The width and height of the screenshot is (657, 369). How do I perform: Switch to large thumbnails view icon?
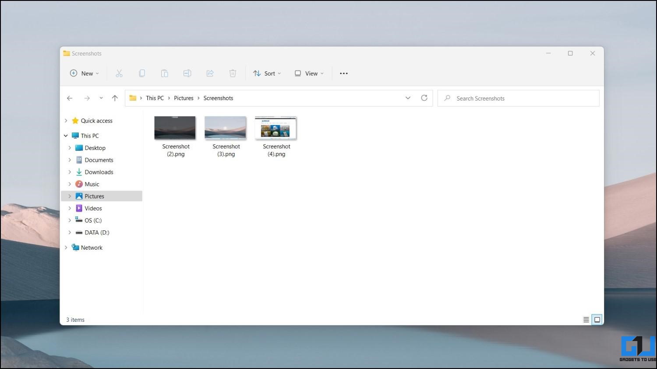point(597,320)
